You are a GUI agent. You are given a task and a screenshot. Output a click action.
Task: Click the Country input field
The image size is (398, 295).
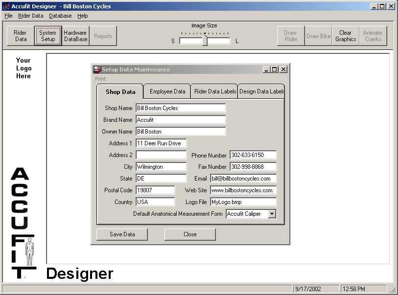pos(155,202)
